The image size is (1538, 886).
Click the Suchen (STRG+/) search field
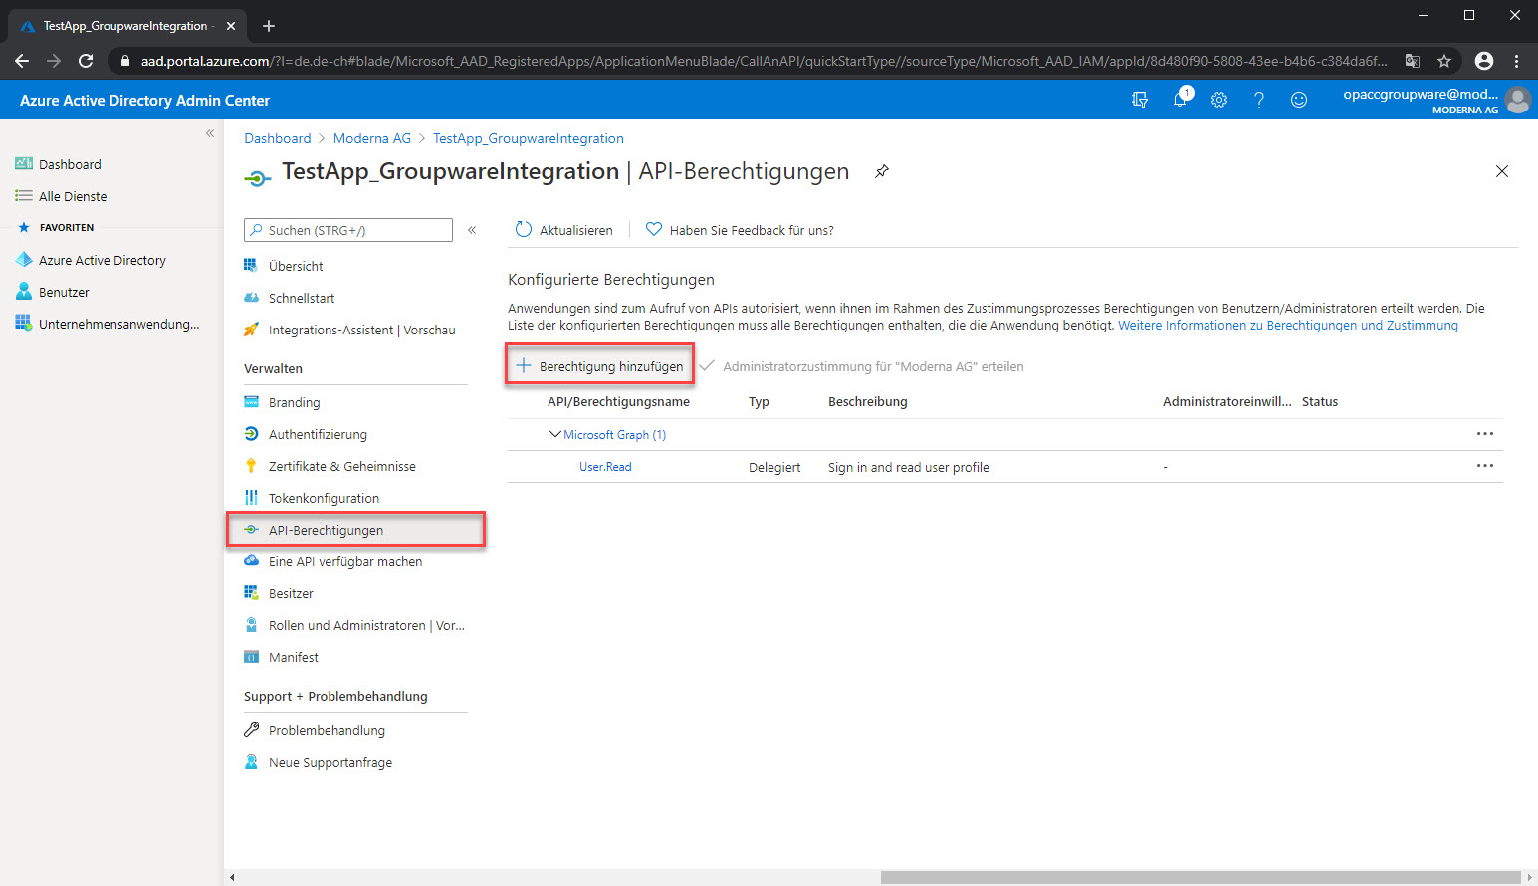[x=348, y=230]
